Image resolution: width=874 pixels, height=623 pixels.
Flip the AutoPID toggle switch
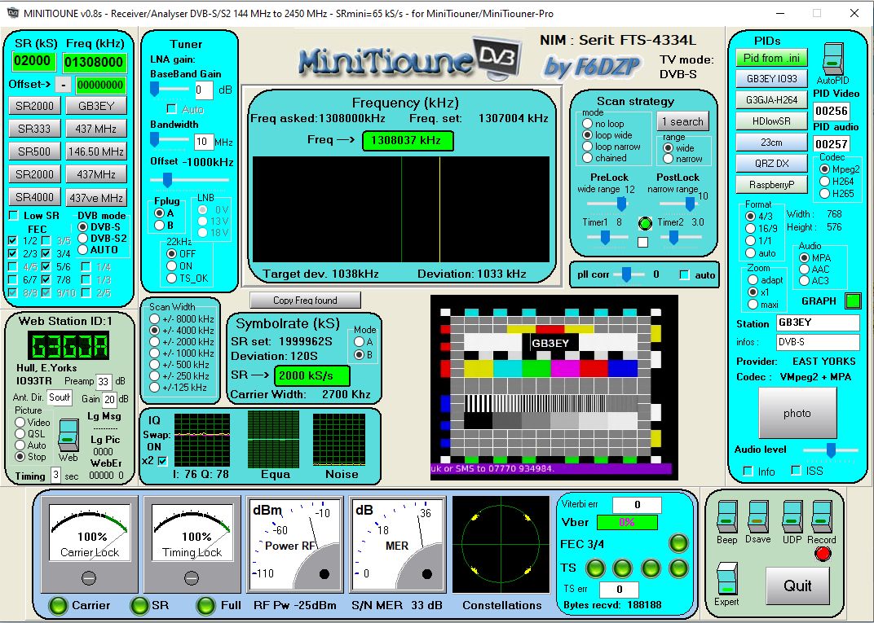pos(833,59)
